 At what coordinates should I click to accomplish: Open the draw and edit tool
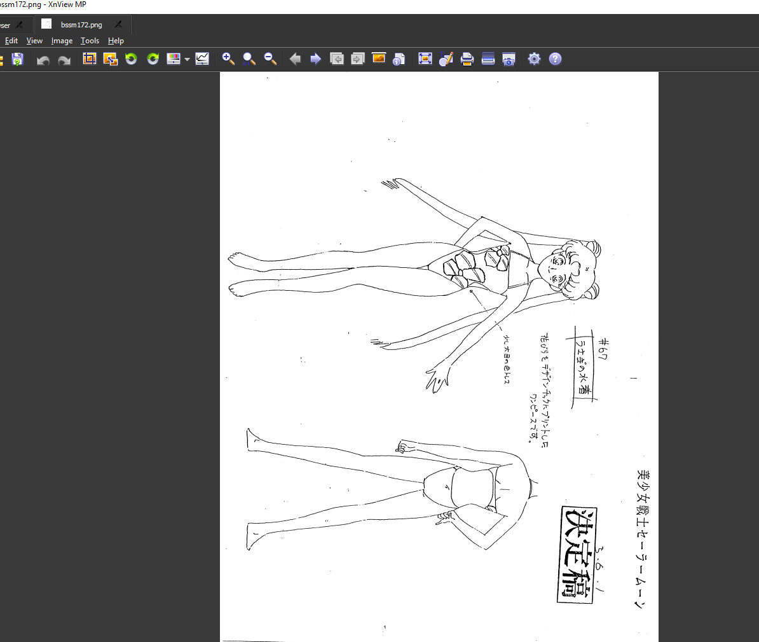point(446,59)
